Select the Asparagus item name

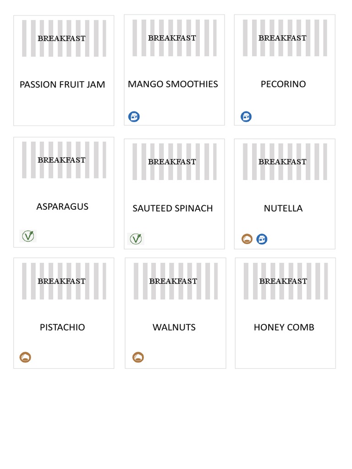tap(62, 207)
